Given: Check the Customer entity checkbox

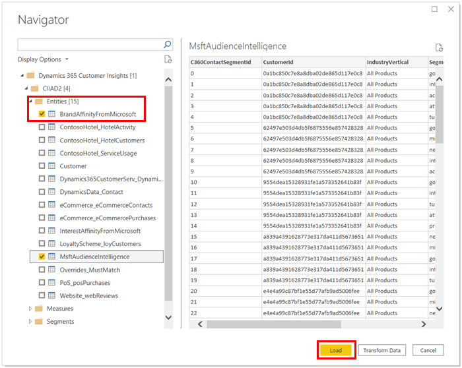Looking at the screenshot, I should tap(42, 166).
